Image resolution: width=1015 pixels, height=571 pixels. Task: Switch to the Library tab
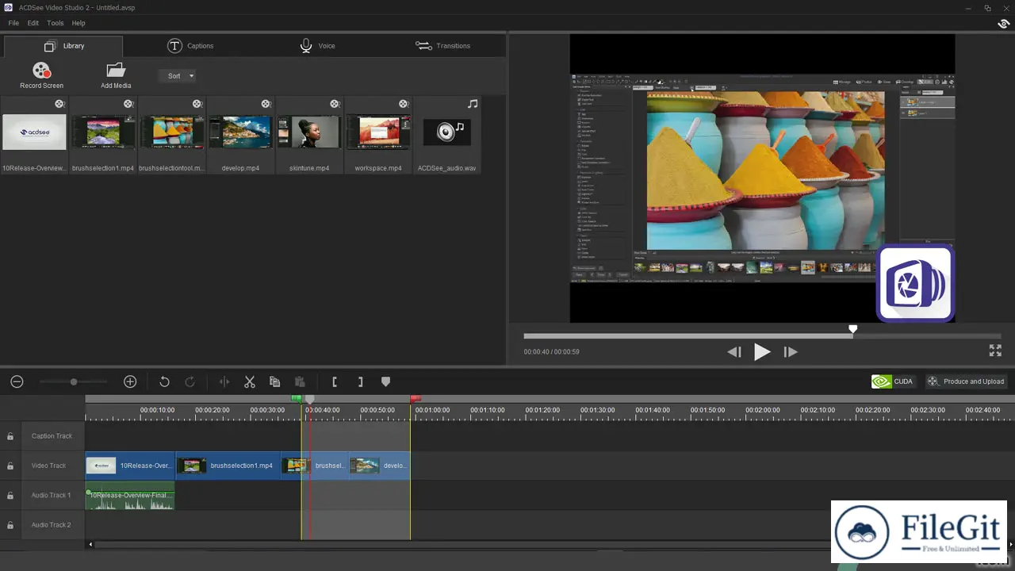[63, 46]
